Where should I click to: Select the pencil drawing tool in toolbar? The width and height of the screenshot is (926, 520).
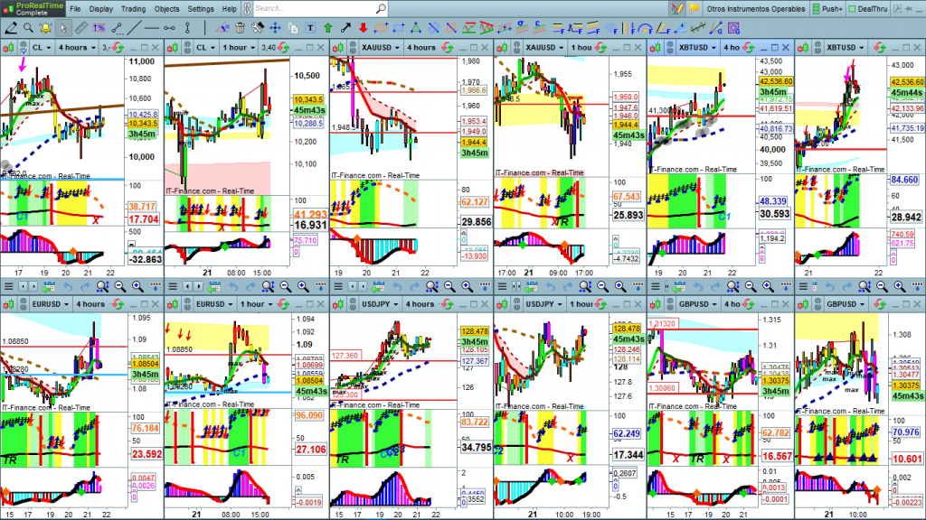(12, 27)
